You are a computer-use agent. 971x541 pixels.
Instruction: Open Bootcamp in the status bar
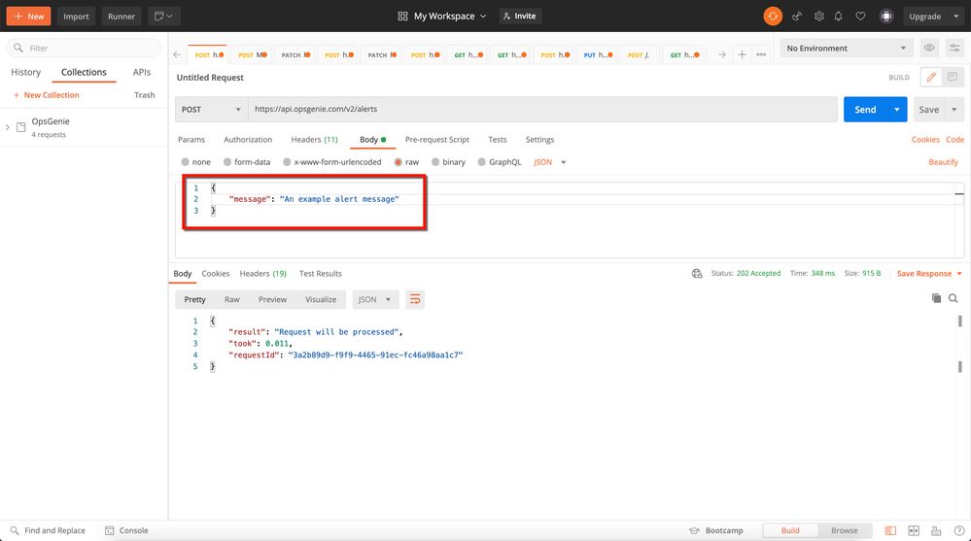tap(716, 530)
